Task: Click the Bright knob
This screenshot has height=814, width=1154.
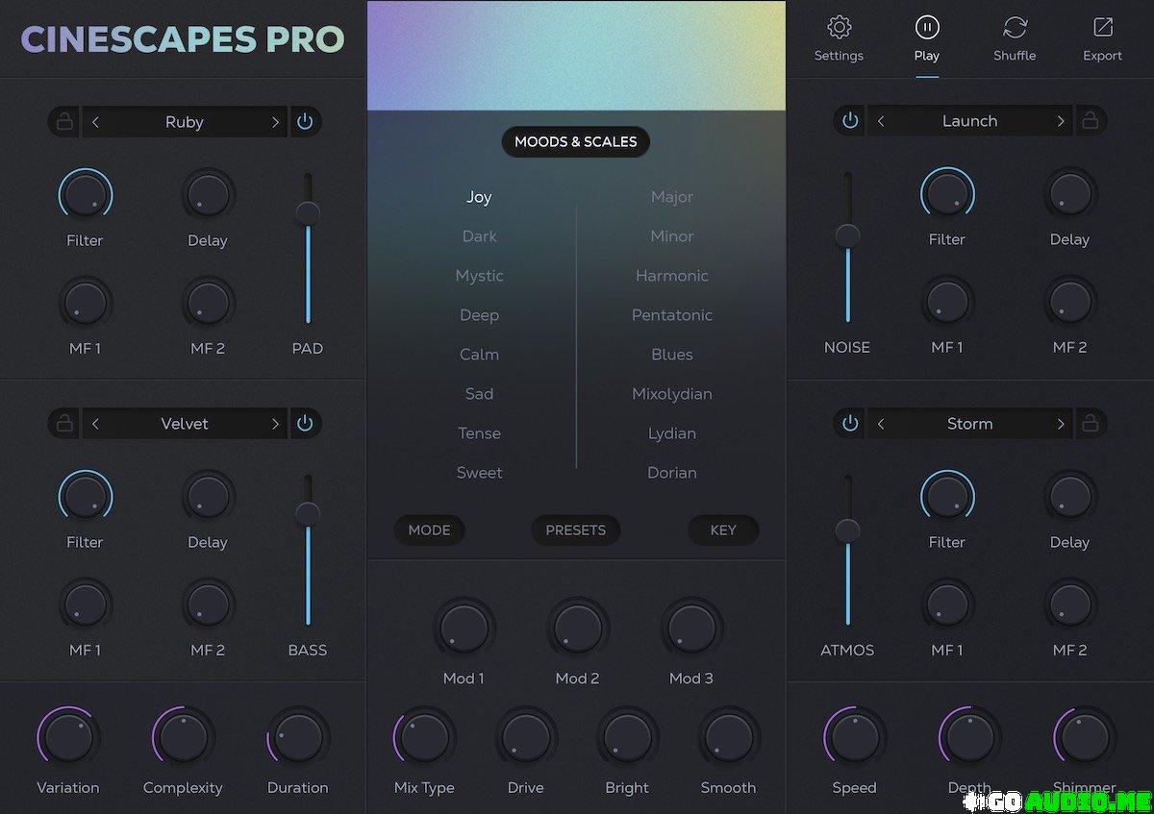Action: 627,738
